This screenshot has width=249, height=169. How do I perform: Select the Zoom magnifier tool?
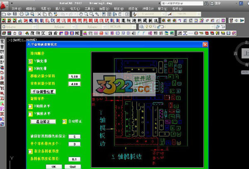86,14
